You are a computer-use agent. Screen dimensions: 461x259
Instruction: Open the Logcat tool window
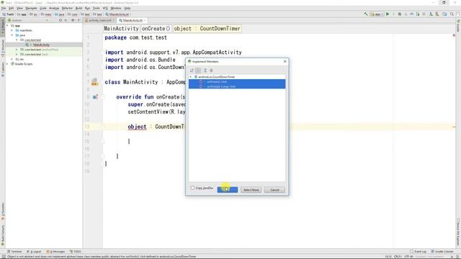pos(34,251)
